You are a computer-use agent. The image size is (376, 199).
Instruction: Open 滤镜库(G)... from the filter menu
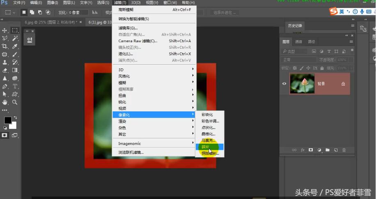[x=154, y=28]
